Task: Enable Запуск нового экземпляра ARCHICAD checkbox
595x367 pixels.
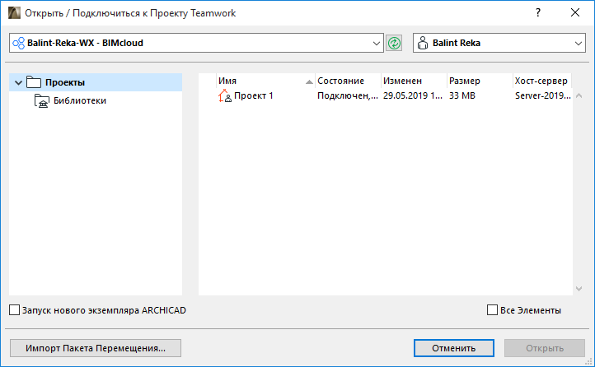Action: (14, 310)
